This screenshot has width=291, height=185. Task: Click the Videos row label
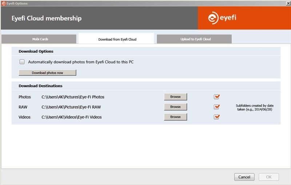[x=24, y=117]
